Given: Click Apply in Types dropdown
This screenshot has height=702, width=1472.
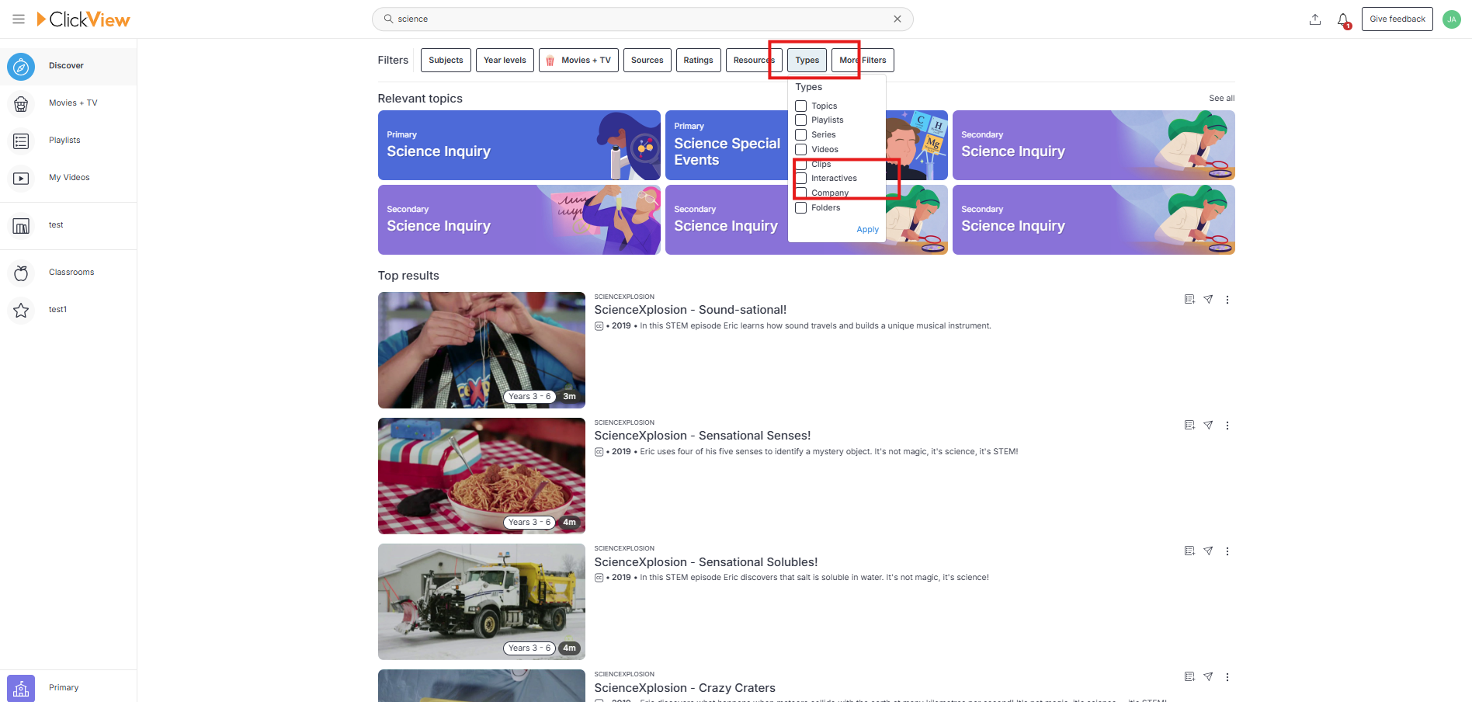Looking at the screenshot, I should (x=867, y=230).
